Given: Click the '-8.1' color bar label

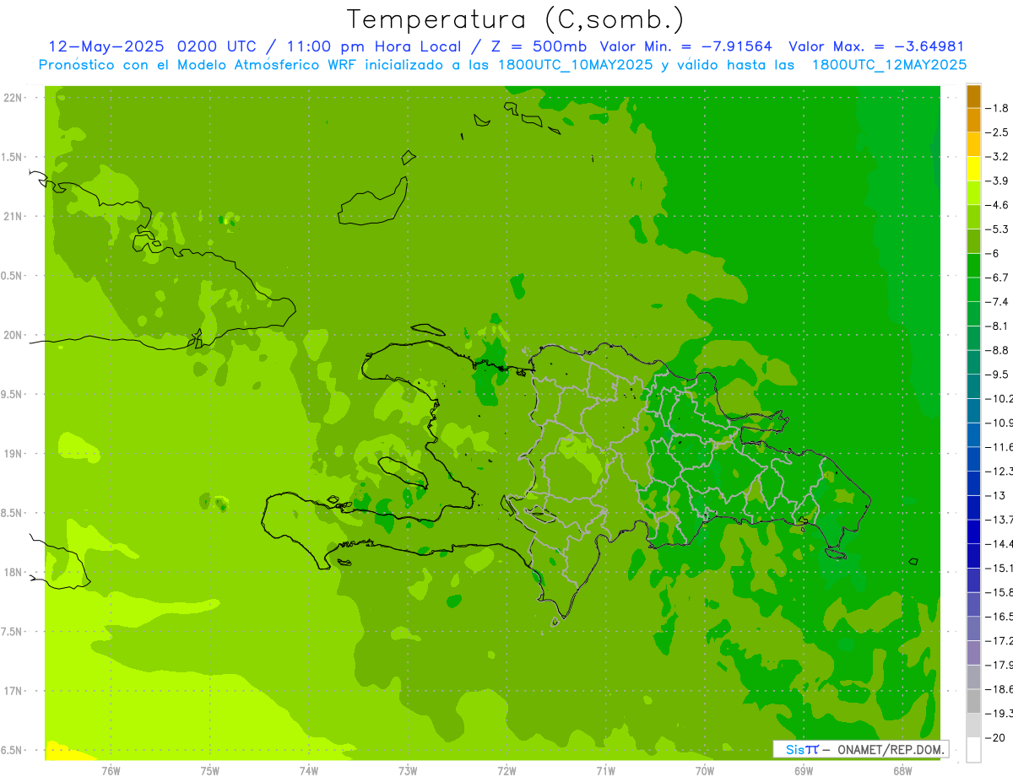Looking at the screenshot, I should tap(999, 326).
